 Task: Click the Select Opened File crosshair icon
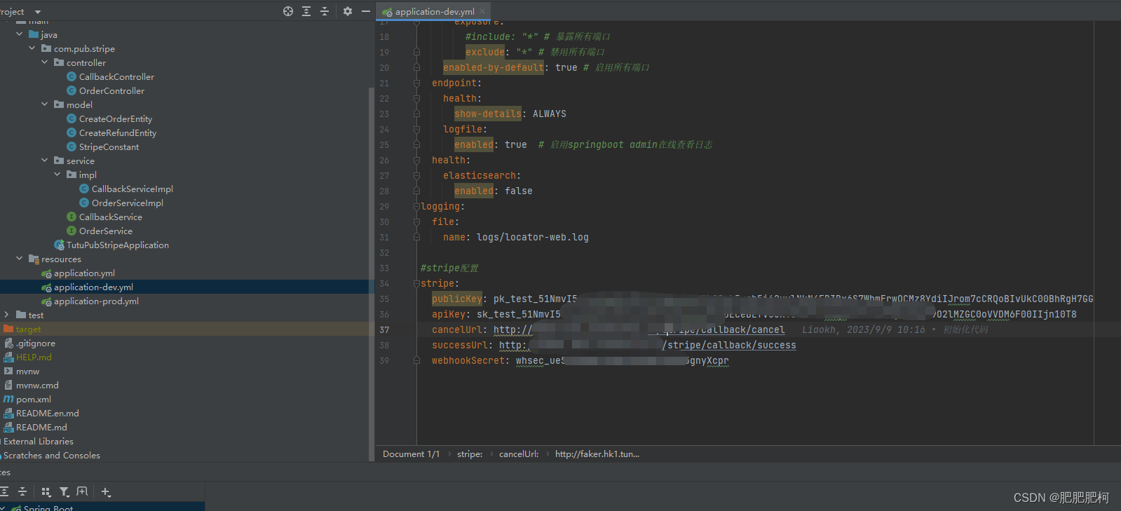pyautogui.click(x=288, y=11)
